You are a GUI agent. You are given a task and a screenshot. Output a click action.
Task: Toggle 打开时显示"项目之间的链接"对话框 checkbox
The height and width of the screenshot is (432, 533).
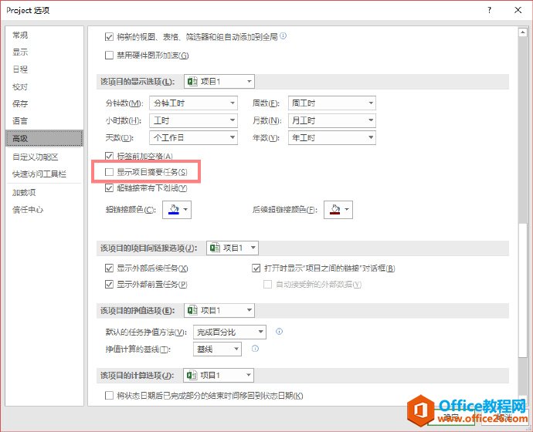click(256, 268)
